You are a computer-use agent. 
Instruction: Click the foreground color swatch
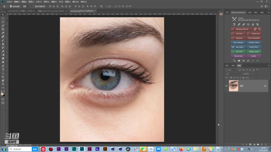pos(2,94)
